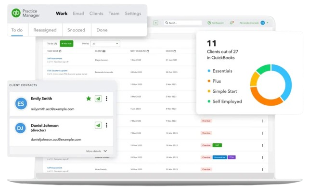Open the Clients tab
This screenshot has width=309, height=187.
96,13
